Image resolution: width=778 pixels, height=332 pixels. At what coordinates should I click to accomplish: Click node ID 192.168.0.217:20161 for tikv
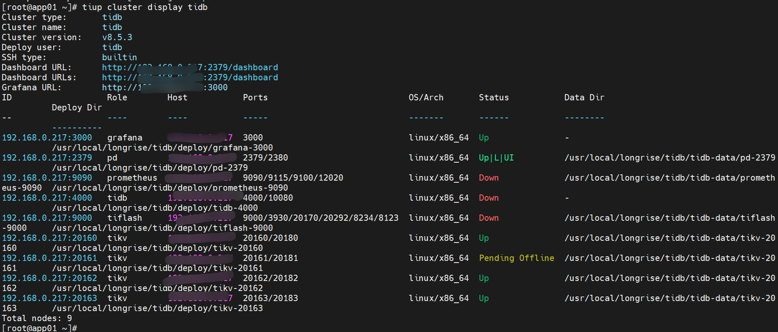pyautogui.click(x=49, y=258)
